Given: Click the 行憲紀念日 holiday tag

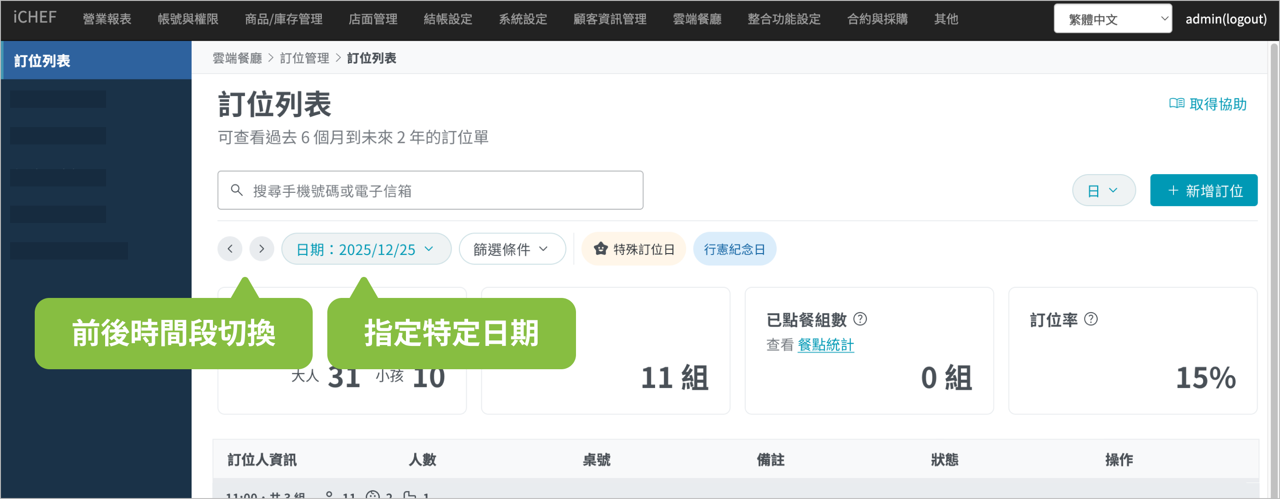Looking at the screenshot, I should click(x=734, y=249).
